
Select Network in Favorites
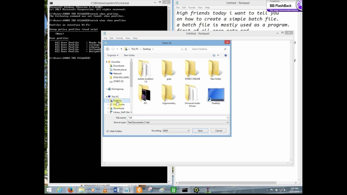click(116, 73)
